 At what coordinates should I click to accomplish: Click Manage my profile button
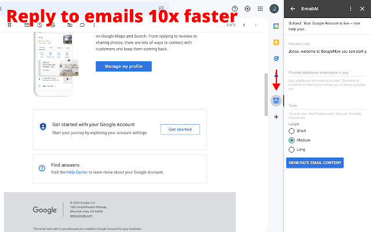[x=123, y=67]
